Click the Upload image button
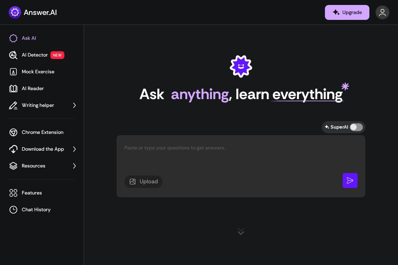Image resolution: width=398 pixels, height=265 pixels. (143, 182)
